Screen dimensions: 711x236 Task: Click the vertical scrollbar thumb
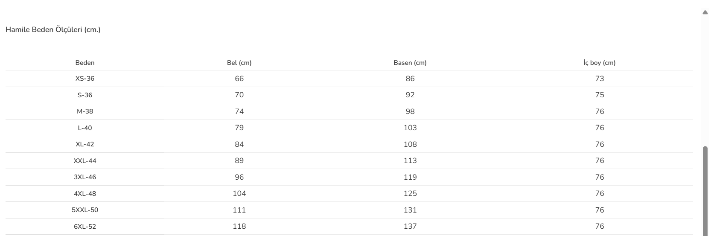[x=705, y=190]
